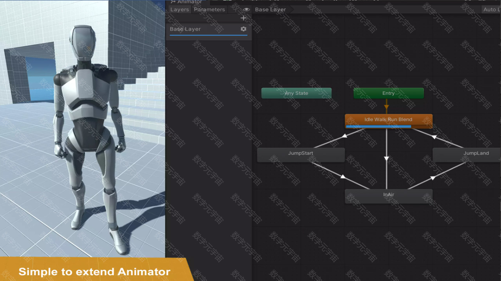Viewport: 501px width, 281px height.
Task: Click the robot character in the scene view
Action: coord(88,129)
